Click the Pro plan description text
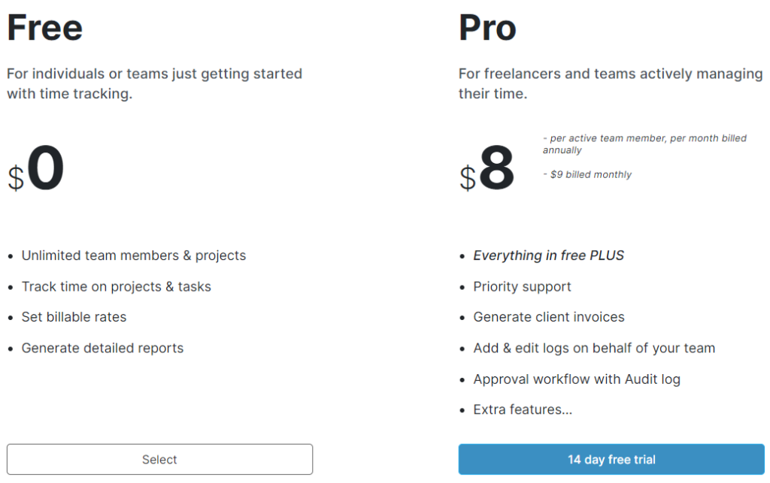770x483 pixels. [x=611, y=84]
